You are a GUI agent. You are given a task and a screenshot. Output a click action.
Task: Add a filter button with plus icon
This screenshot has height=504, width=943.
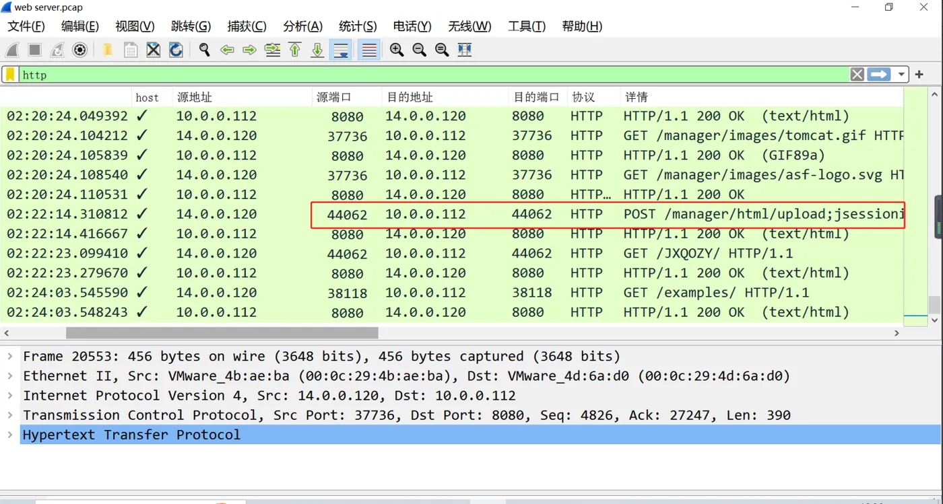click(x=919, y=75)
